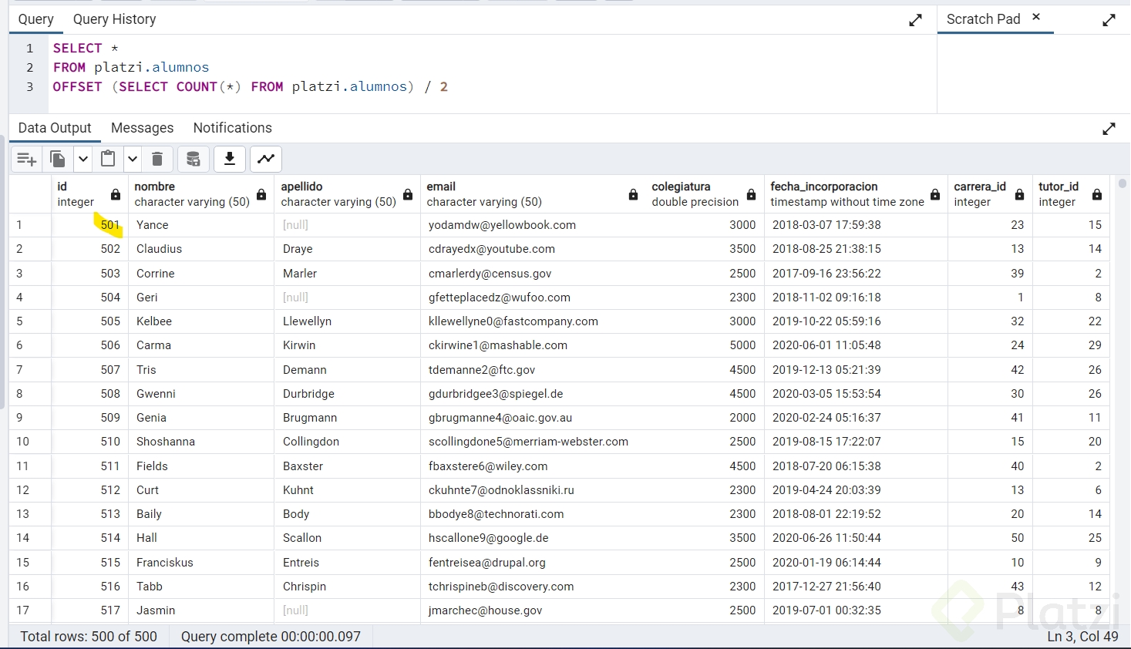The height and width of the screenshot is (649, 1131).
Task: Switch to the Query tab
Action: click(x=36, y=19)
